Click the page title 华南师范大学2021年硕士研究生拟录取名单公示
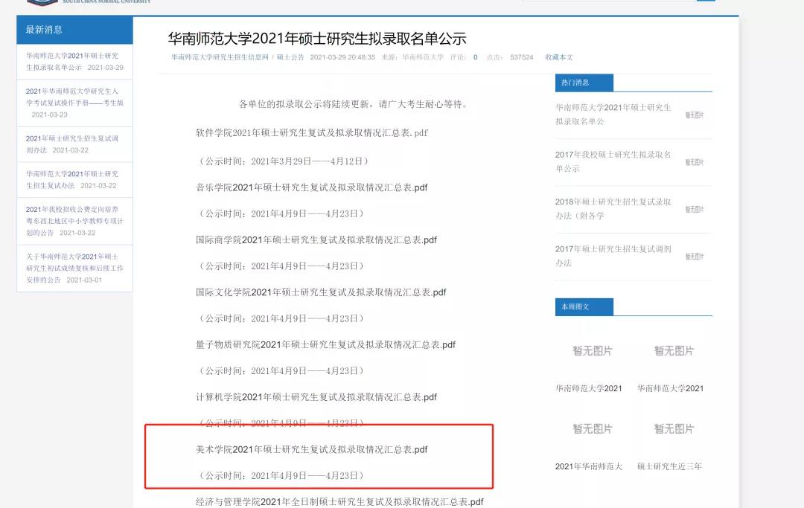804x508 pixels. 317,39
